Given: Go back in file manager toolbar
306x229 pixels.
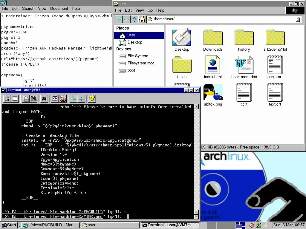Looking at the screenshot, I should pyautogui.click(x=119, y=19).
